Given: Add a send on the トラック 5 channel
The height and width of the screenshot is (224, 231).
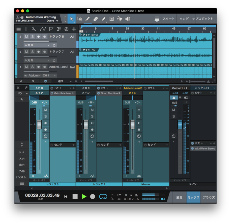Looking at the screenshot, I should [73, 145].
